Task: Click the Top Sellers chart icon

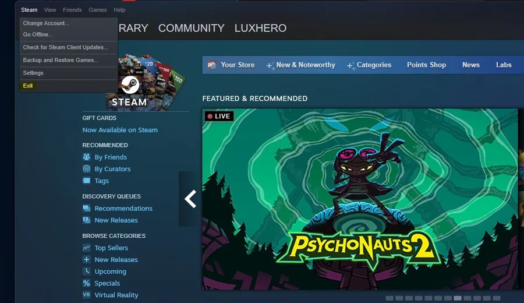Action: 87,248
